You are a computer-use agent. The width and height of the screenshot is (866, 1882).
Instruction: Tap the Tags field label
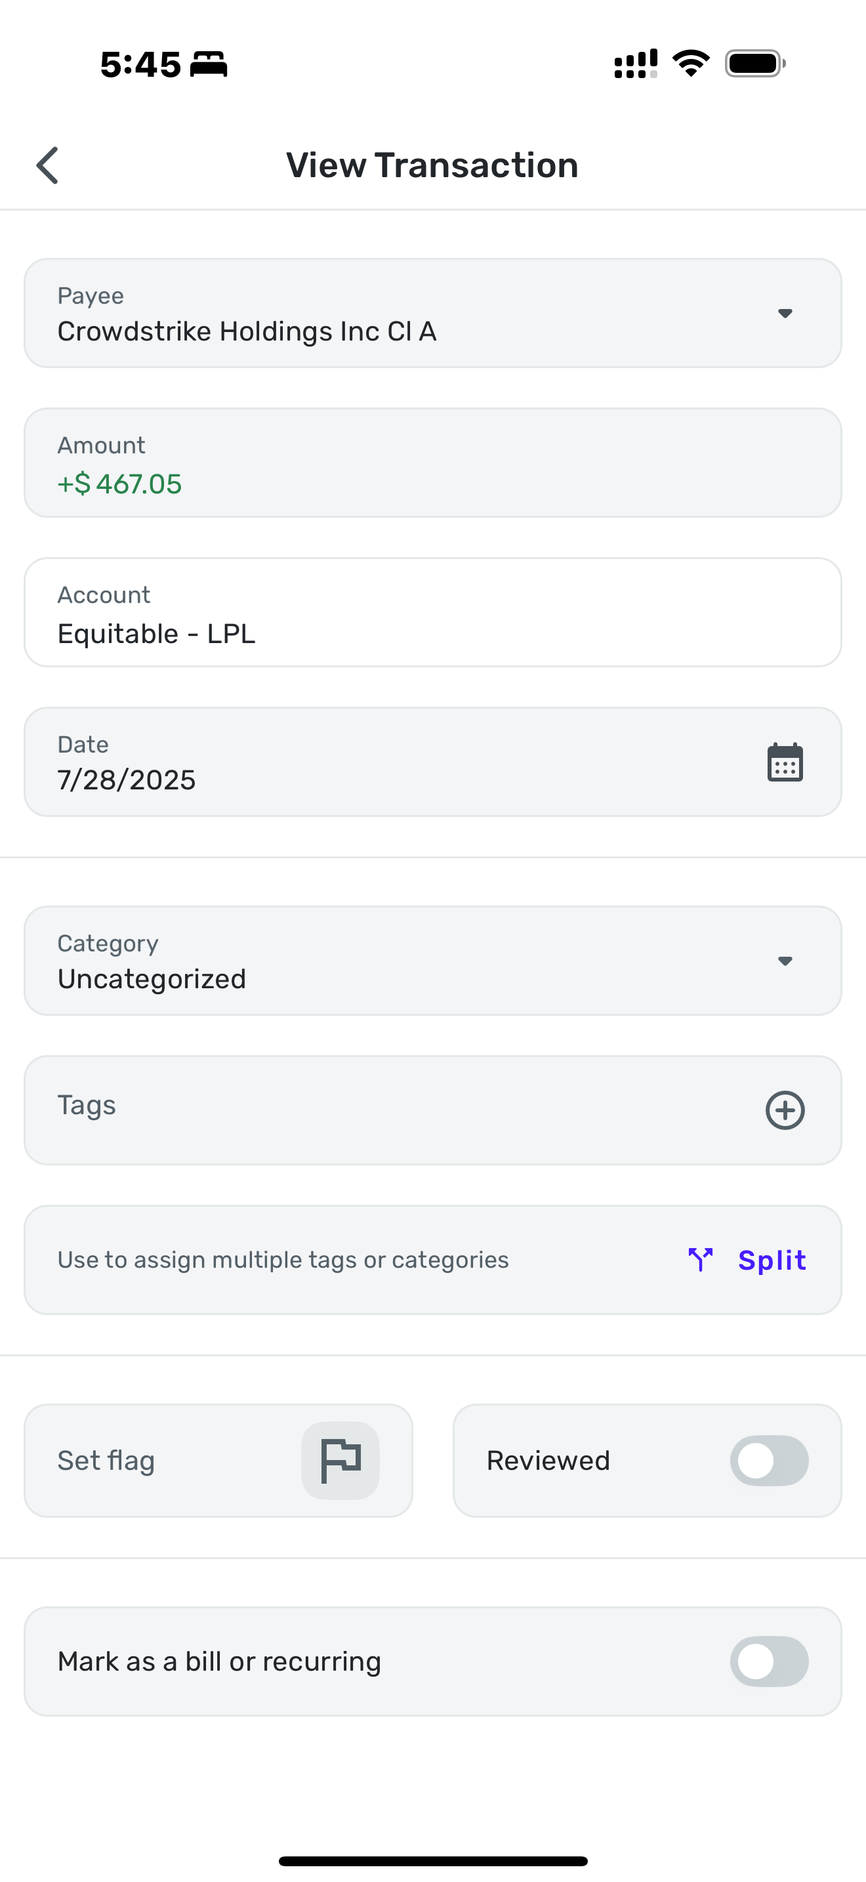click(87, 1106)
